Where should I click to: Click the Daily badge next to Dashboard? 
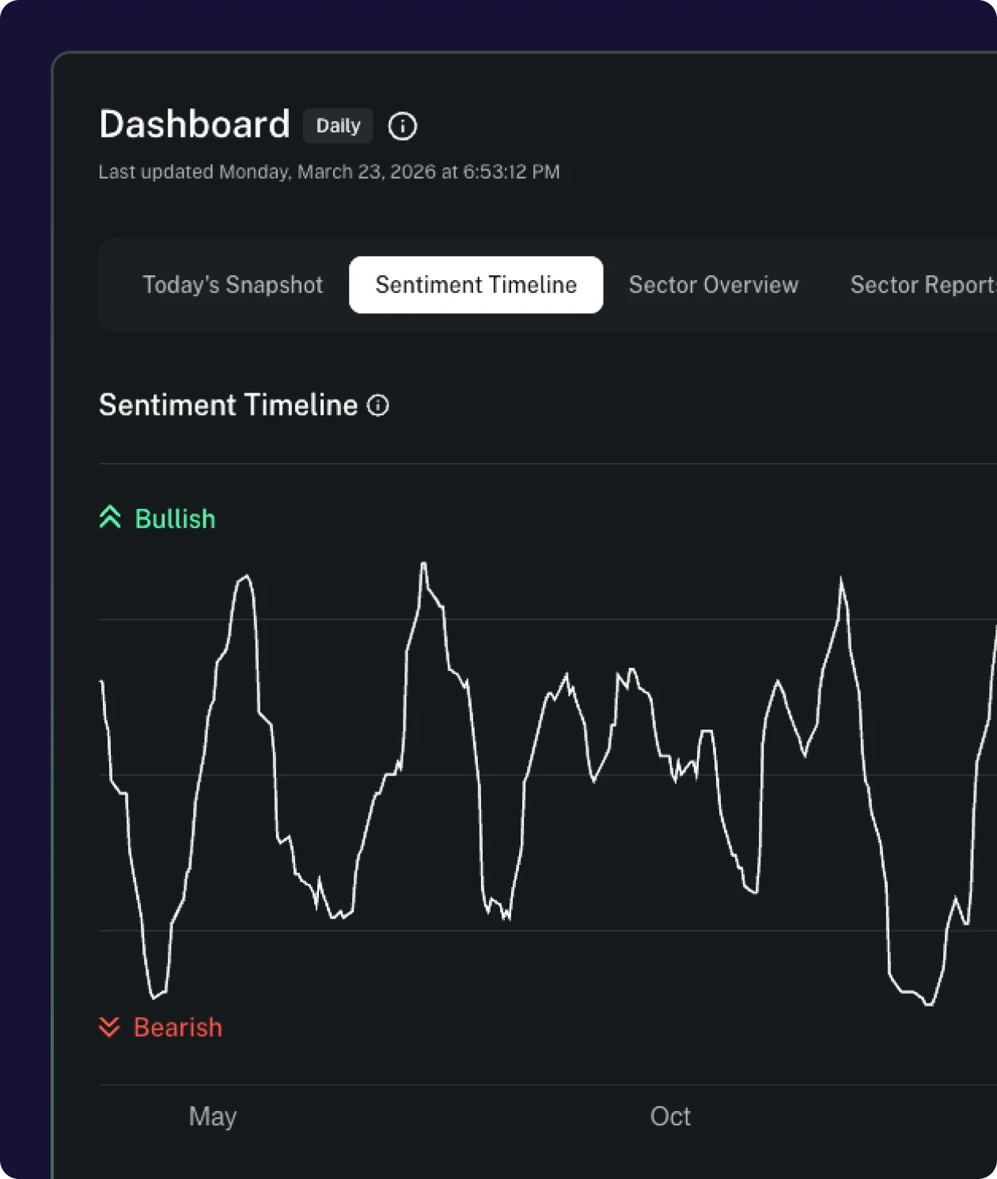(338, 126)
